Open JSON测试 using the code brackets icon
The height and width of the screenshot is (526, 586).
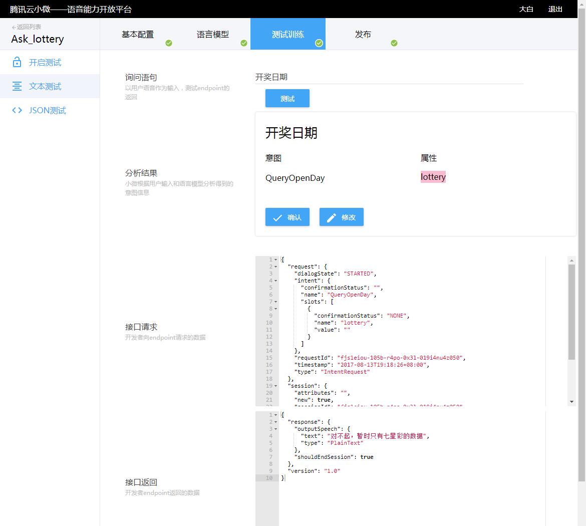click(16, 110)
